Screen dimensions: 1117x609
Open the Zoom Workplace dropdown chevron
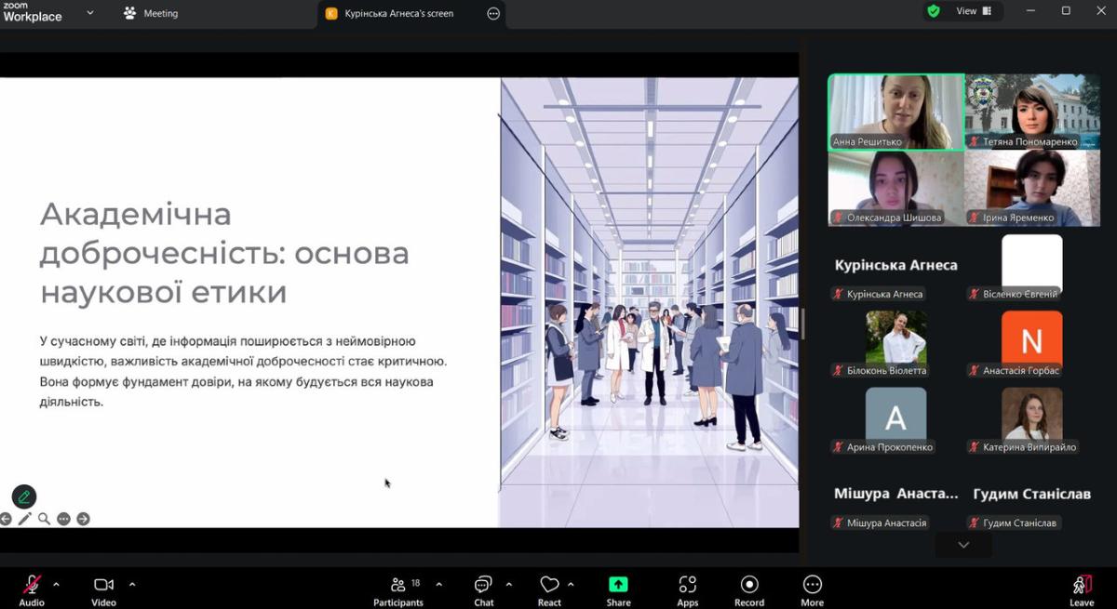(90, 13)
